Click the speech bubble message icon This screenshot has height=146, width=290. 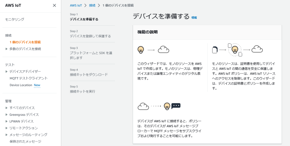click(176, 106)
